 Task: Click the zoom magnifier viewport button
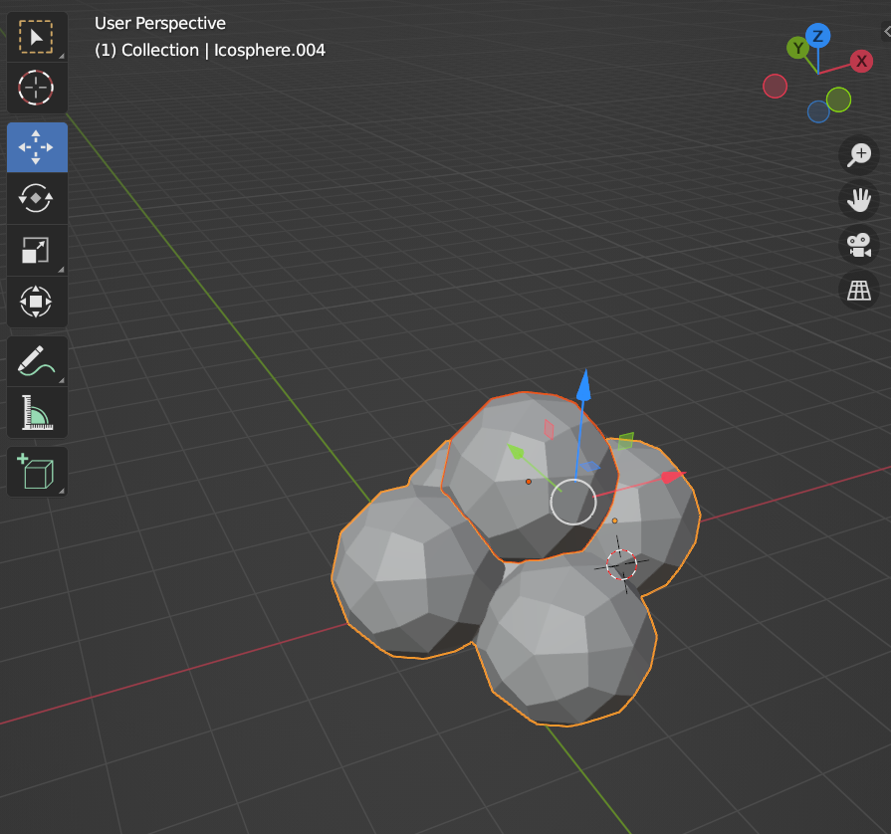tap(858, 154)
